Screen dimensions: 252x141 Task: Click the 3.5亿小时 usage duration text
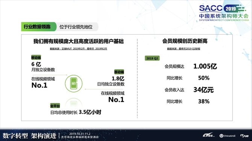click(x=90, y=112)
